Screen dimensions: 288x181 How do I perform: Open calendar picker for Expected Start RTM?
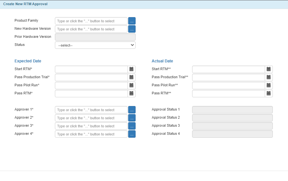pos(131,69)
